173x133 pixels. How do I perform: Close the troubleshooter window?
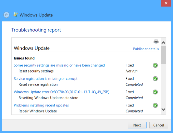coord(166,3)
